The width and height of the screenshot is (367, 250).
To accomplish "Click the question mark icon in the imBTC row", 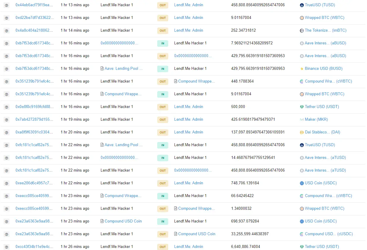I will click(7, 30).
